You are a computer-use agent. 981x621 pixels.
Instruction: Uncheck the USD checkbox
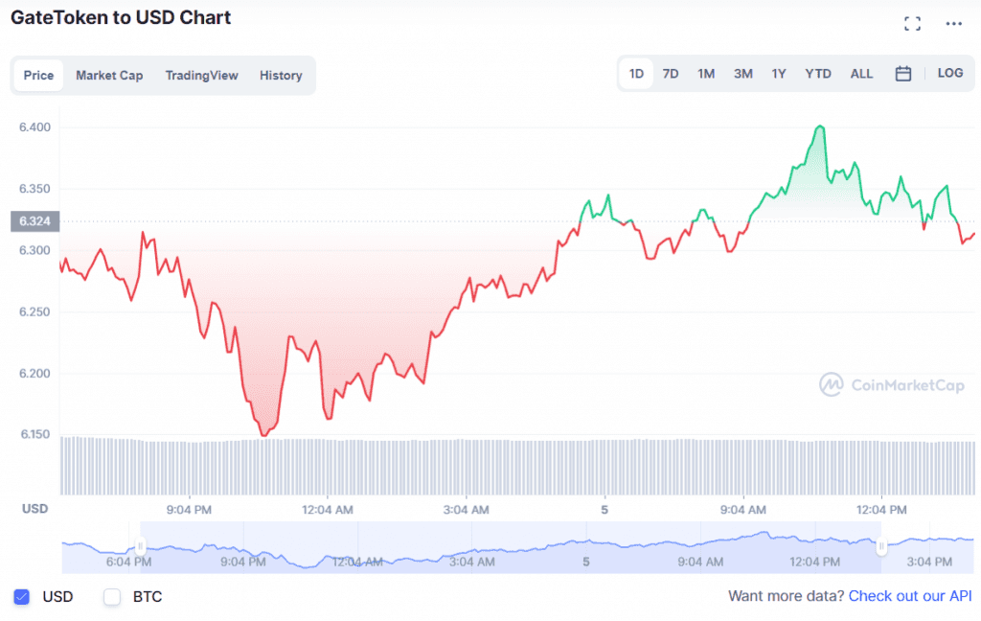click(22, 597)
